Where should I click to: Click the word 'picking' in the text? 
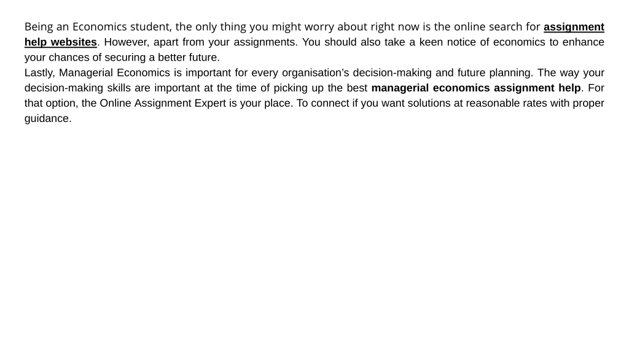pos(291,88)
